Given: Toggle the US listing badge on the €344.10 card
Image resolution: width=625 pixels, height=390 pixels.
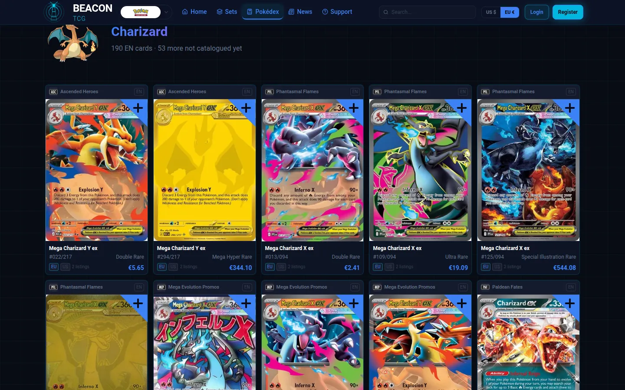Looking at the screenshot, I should 173,267.
